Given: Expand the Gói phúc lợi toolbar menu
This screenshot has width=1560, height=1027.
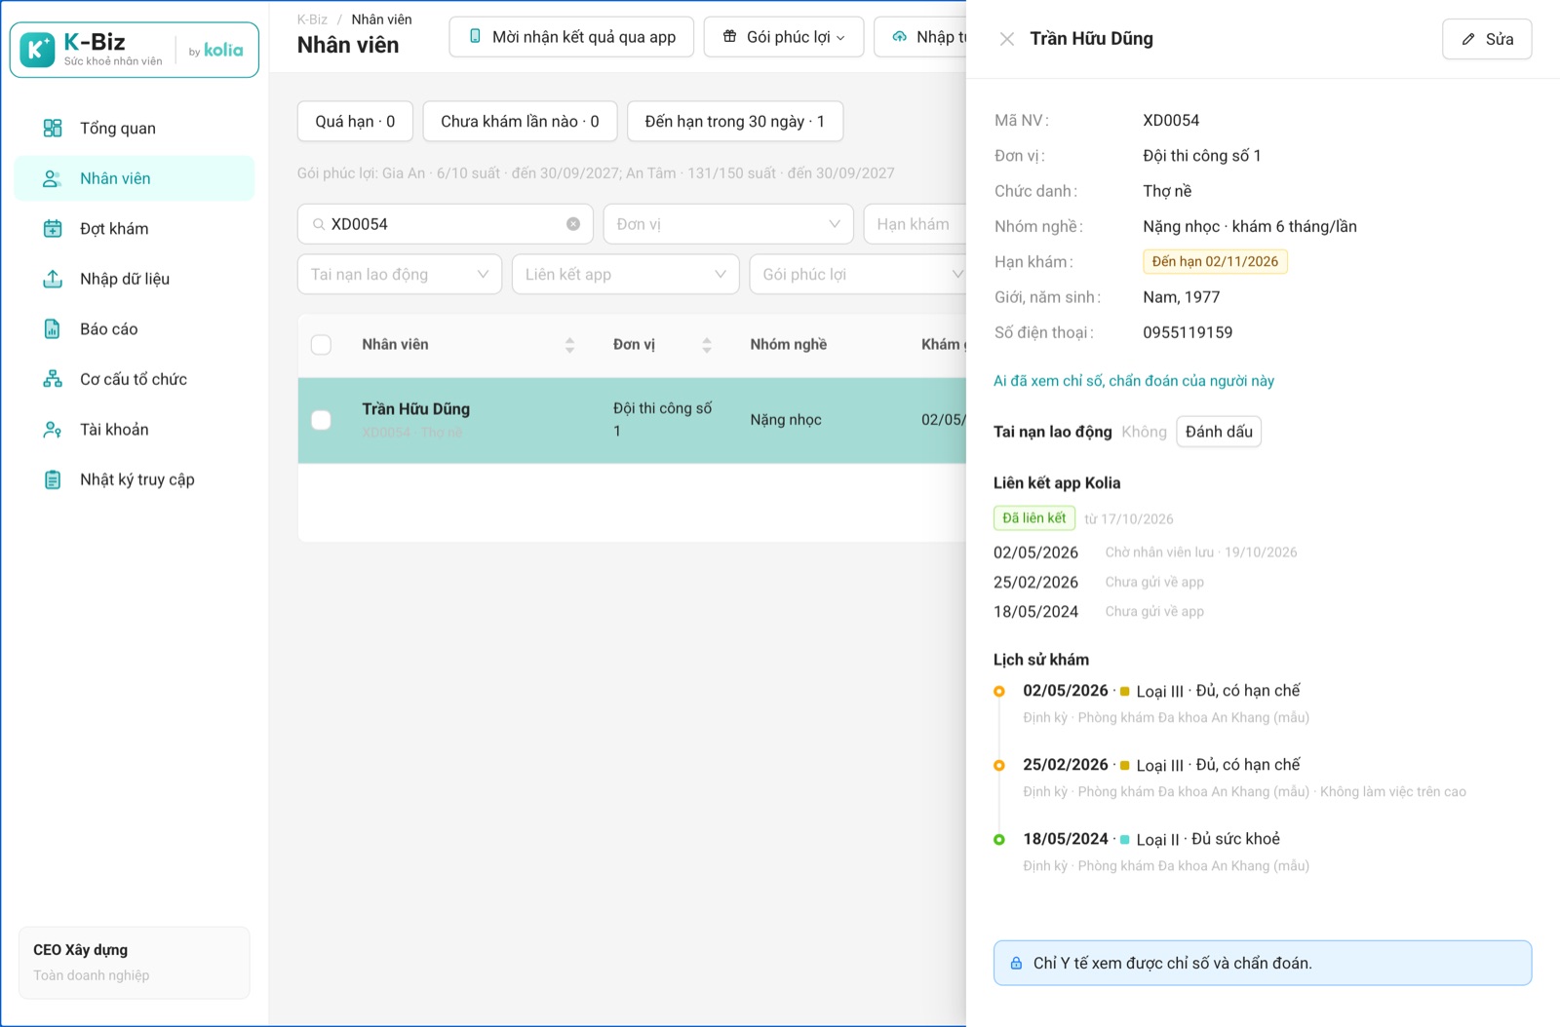Looking at the screenshot, I should [784, 37].
